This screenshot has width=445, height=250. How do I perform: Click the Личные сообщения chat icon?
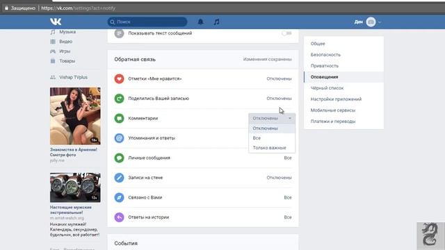119,158
